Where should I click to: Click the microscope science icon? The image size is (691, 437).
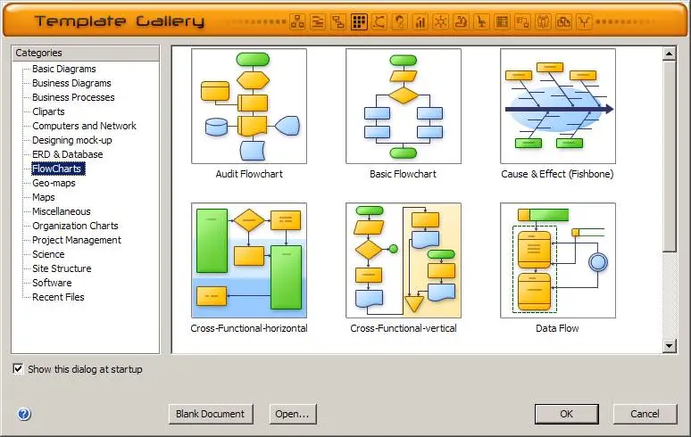[461, 21]
